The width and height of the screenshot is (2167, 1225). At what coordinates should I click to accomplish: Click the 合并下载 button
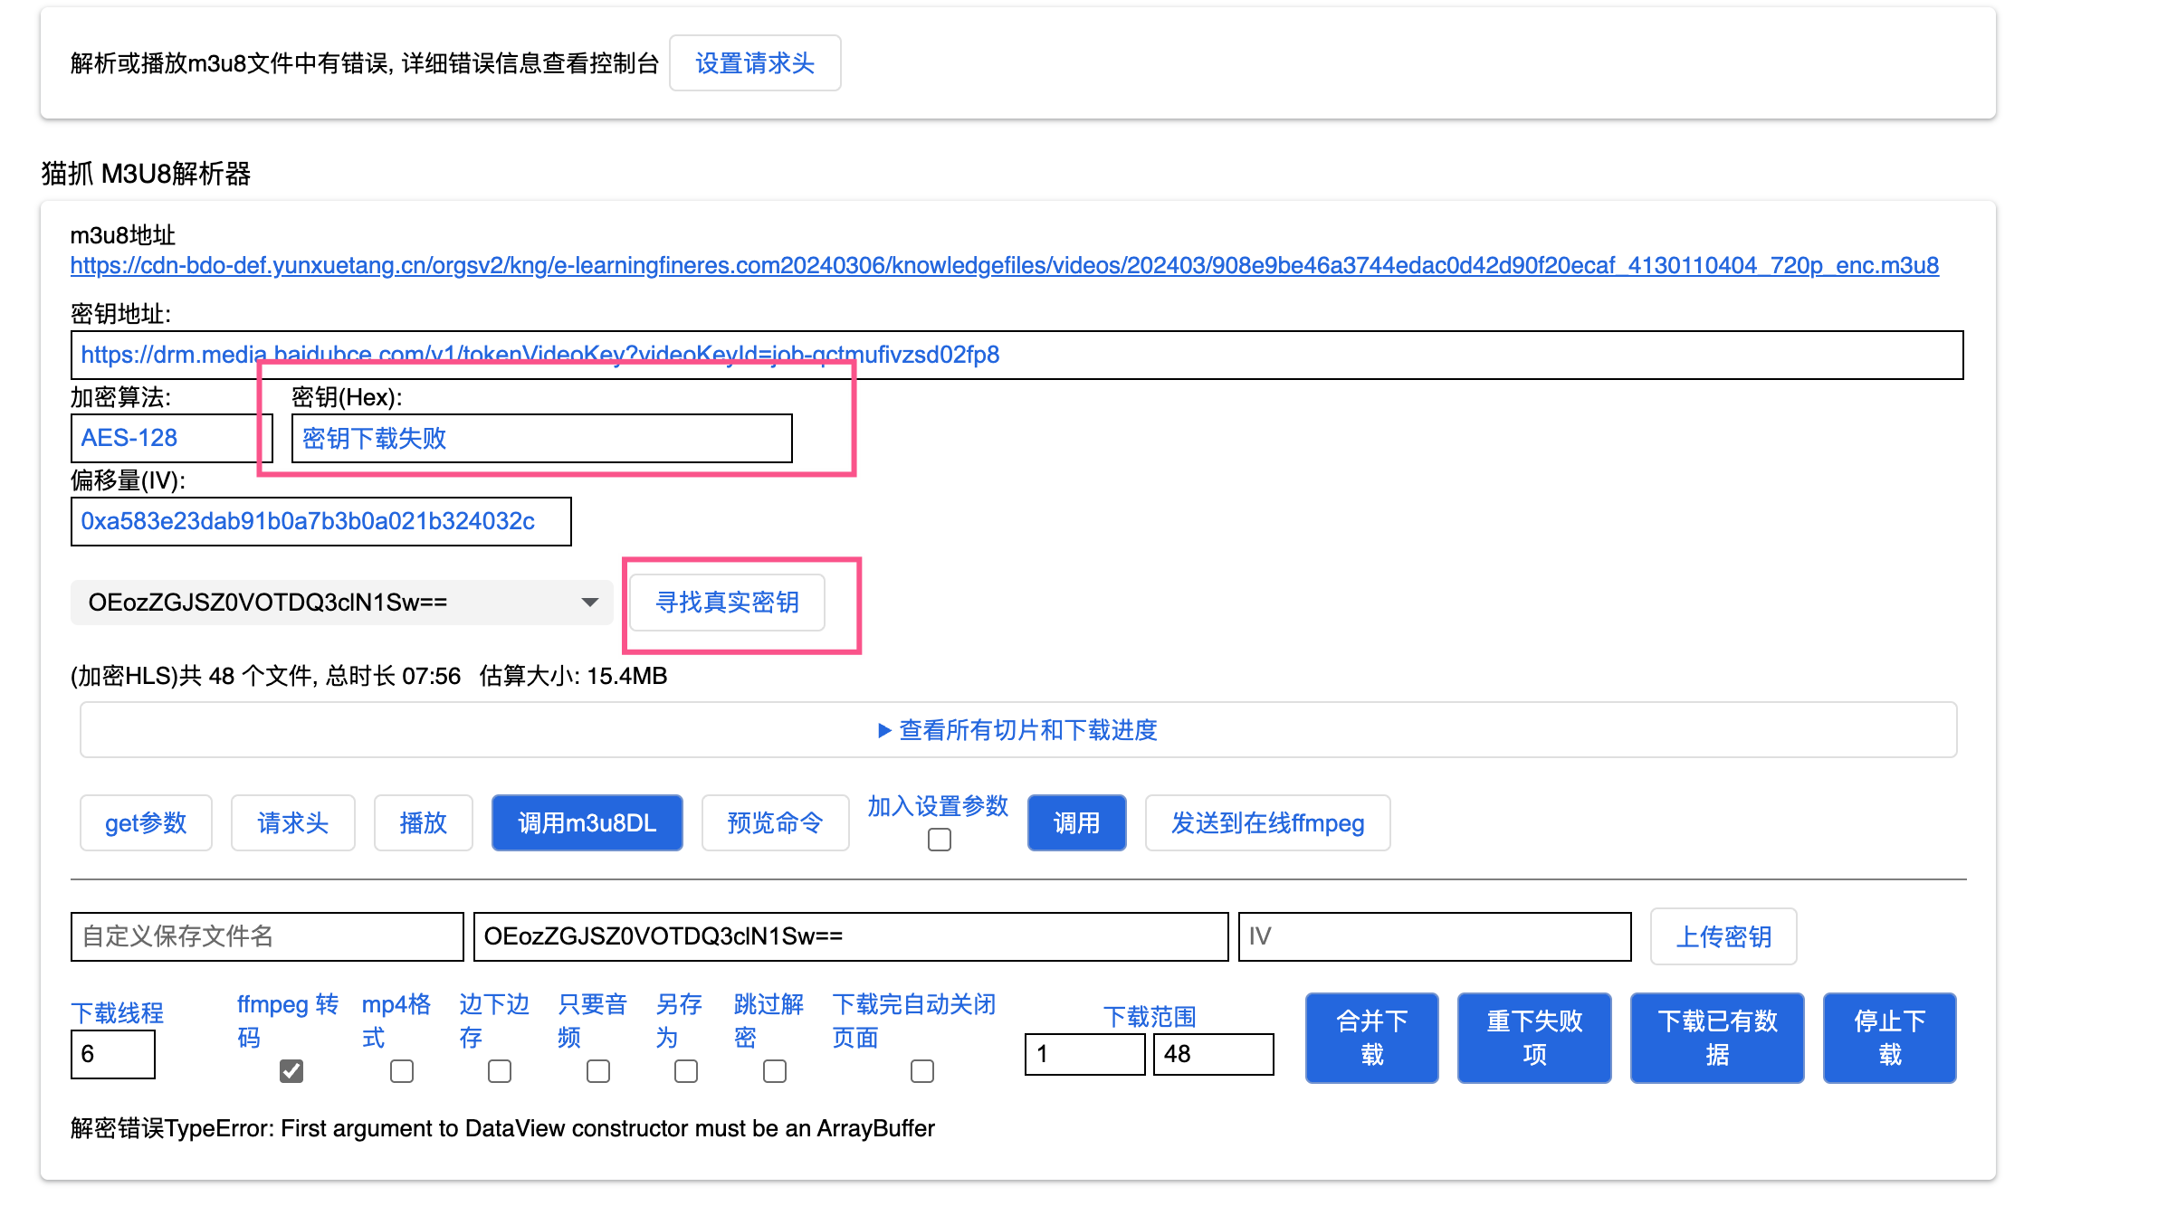1371,1038
